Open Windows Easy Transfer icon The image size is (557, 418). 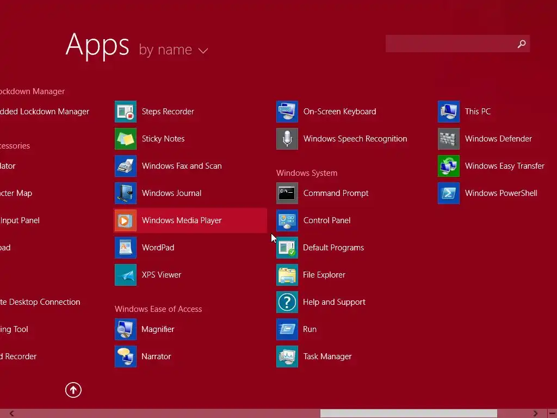point(449,166)
